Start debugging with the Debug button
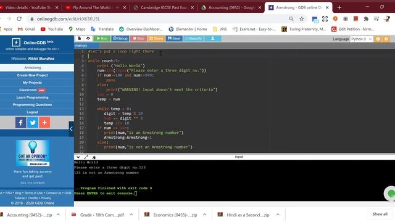395x222 pixels. [120, 38]
